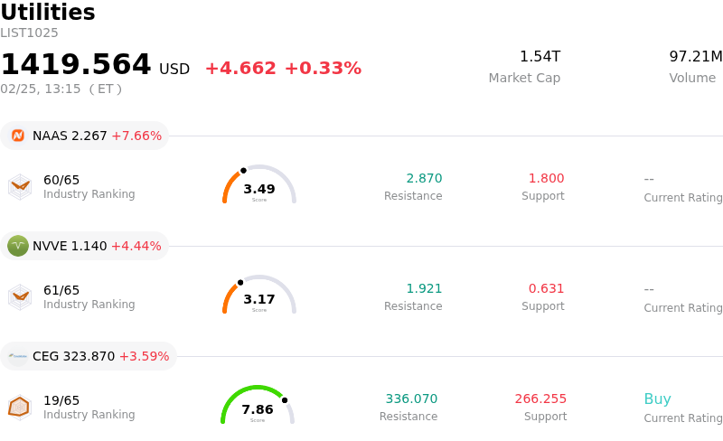Image resolution: width=723 pixels, height=441 pixels.
Task: Click the 3.49 score gauge
Action: 259,186
